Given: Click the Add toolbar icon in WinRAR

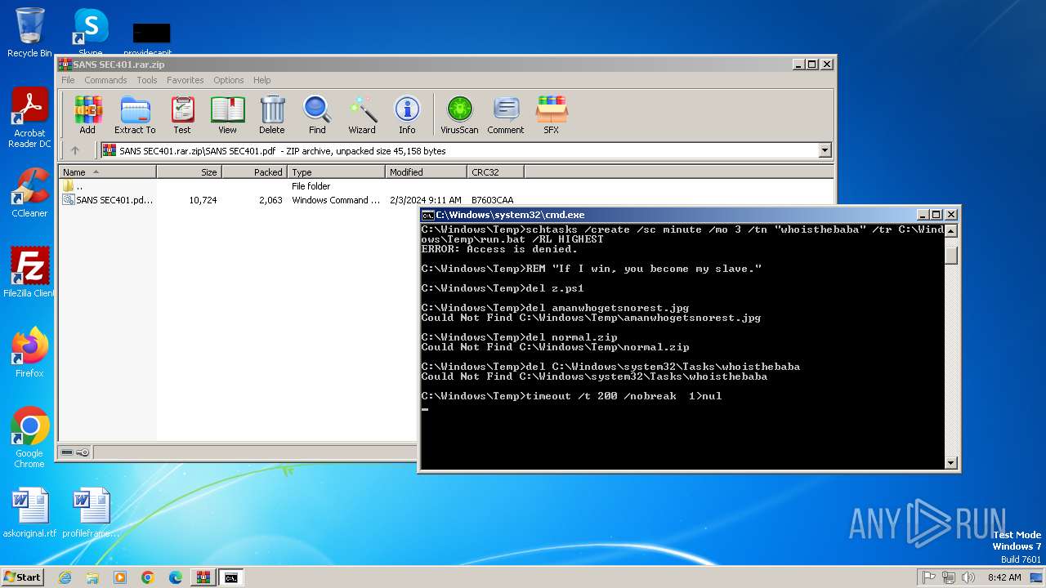Looking at the screenshot, I should pyautogui.click(x=87, y=114).
